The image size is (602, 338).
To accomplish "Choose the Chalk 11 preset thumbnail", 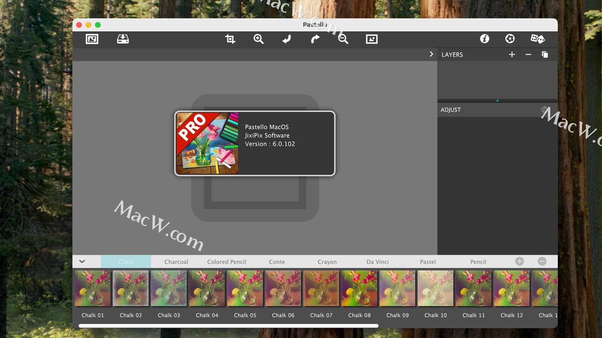I will [x=473, y=288].
